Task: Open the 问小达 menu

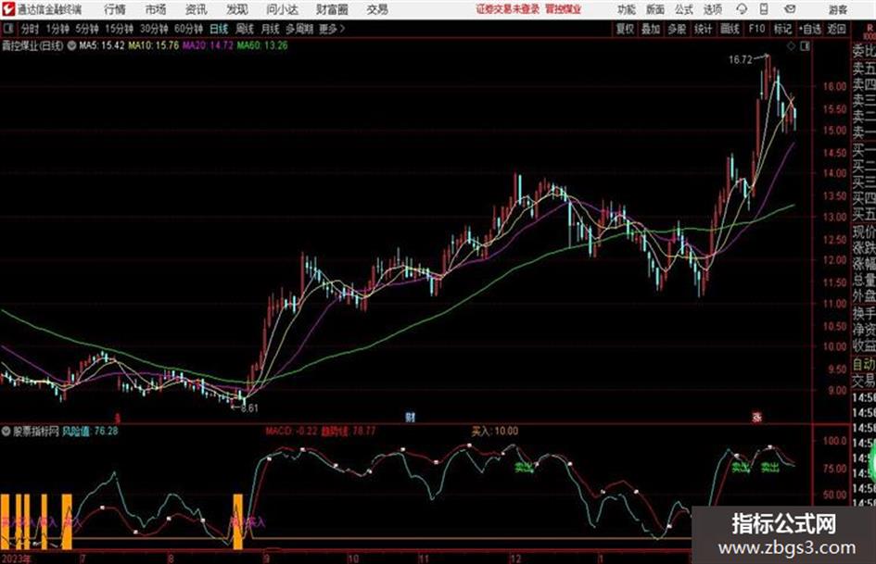Action: (x=282, y=9)
